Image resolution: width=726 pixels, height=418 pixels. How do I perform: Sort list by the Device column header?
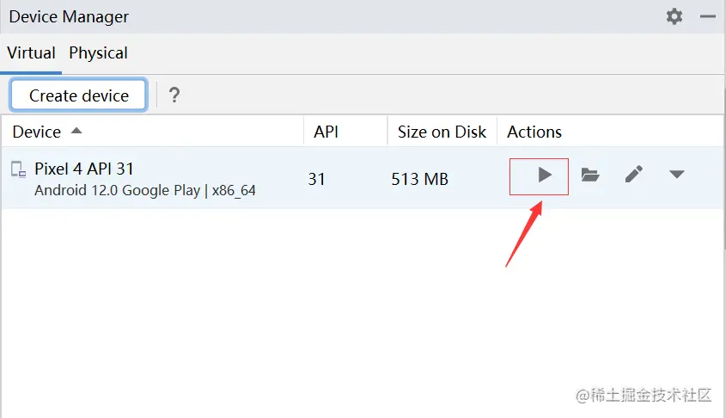[x=37, y=132]
